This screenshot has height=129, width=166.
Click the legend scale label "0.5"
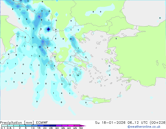[x=9, y=128]
